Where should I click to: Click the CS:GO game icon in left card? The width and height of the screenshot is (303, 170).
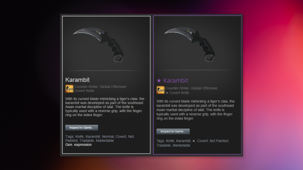(69, 89)
